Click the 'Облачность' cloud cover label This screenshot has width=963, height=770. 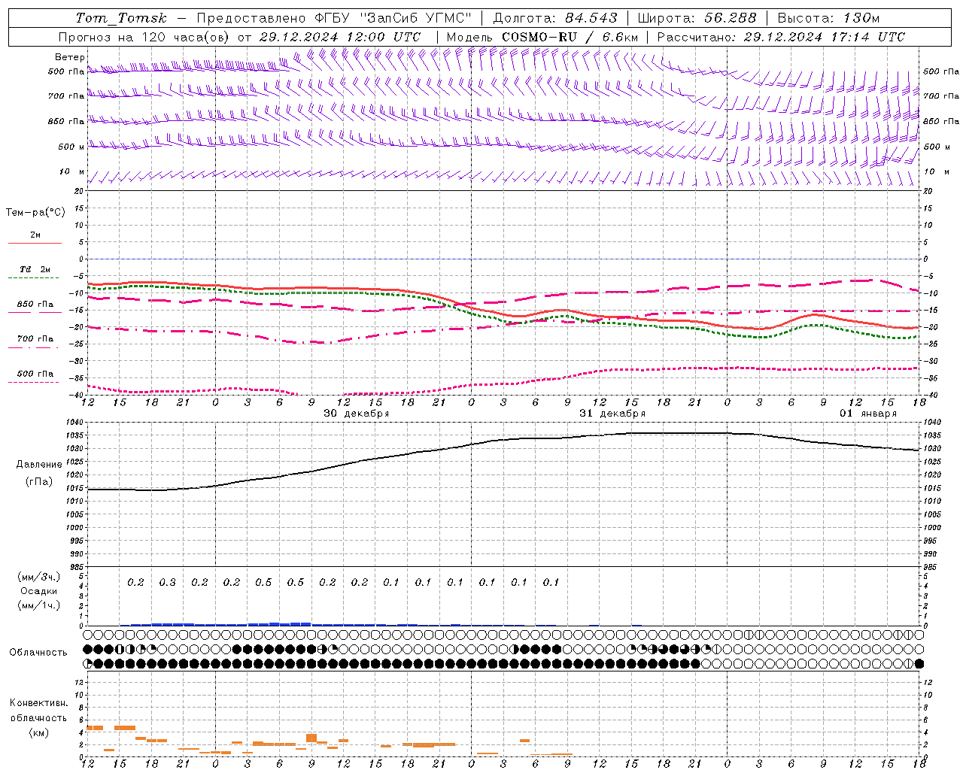[38, 653]
